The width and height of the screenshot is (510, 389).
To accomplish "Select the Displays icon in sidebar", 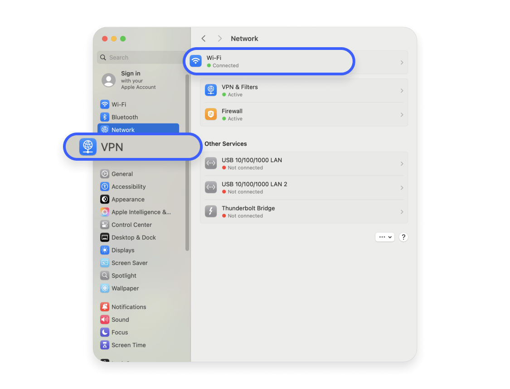I will [105, 250].
